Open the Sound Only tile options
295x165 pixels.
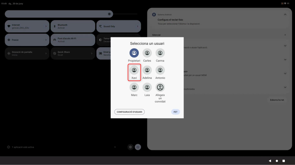click(x=137, y=26)
